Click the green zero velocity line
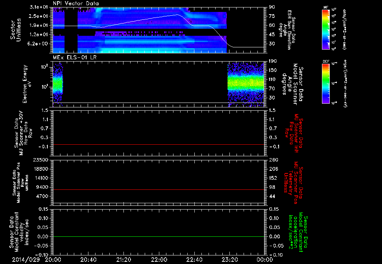 pyautogui.click(x=159, y=236)
